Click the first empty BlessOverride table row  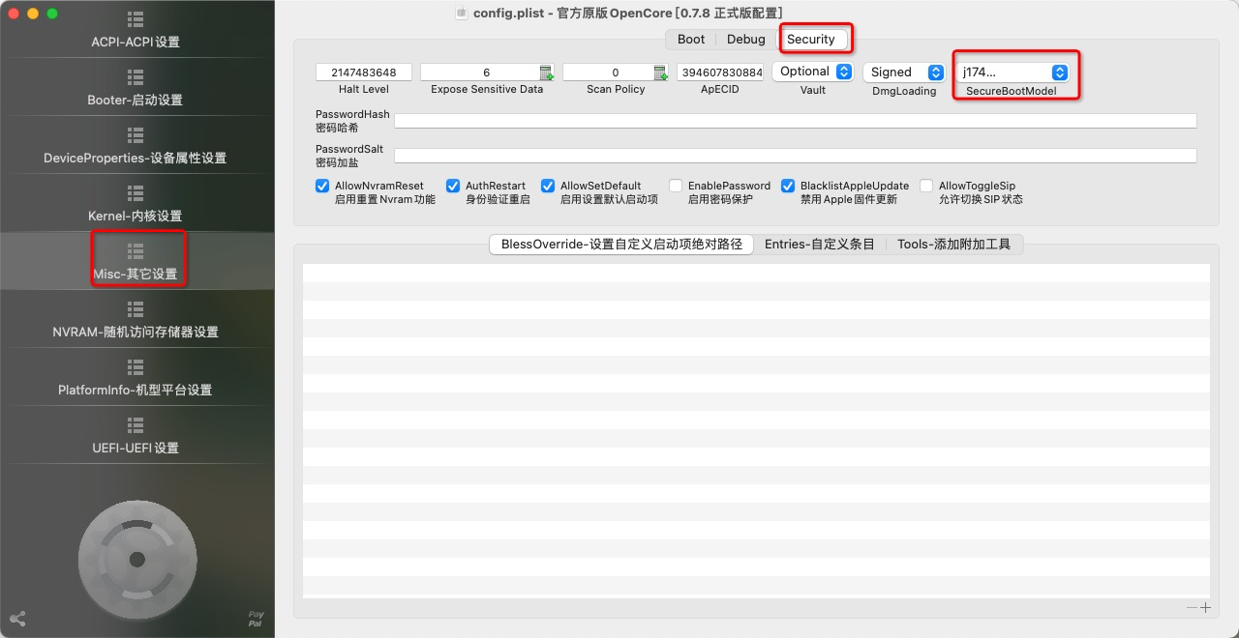tap(756, 273)
